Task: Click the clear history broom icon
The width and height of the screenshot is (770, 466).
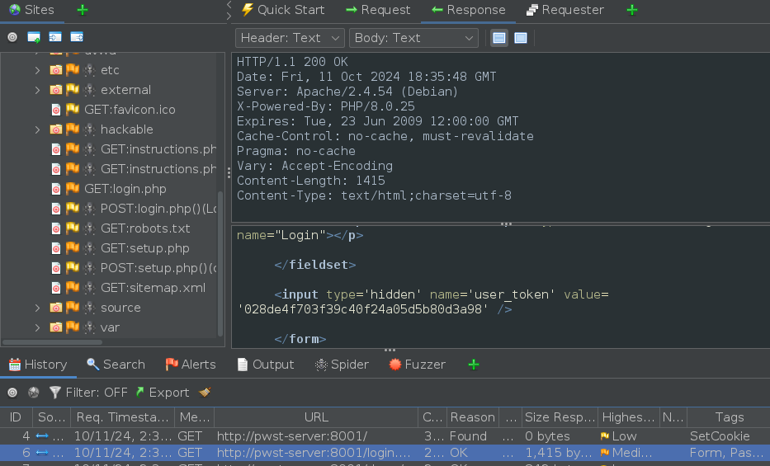Action: click(x=205, y=393)
